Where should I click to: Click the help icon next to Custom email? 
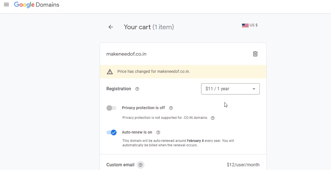coord(141,165)
